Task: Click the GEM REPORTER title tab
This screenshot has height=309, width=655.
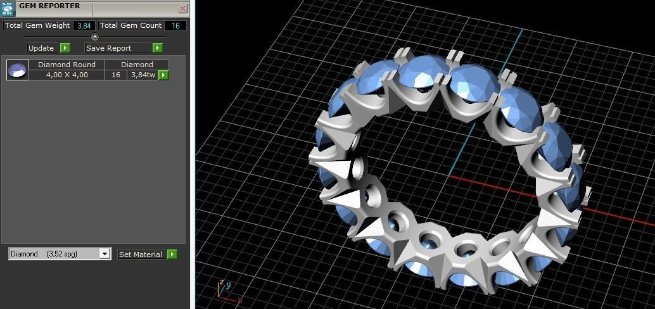Action: 49,6
